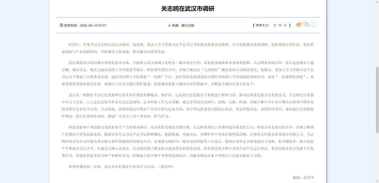Click the 字体大小 label
Image resolution: width=379 pixels, height=183 pixels.
pos(263,25)
